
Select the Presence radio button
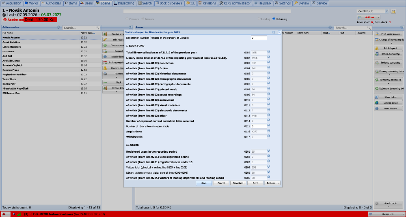point(127,19)
